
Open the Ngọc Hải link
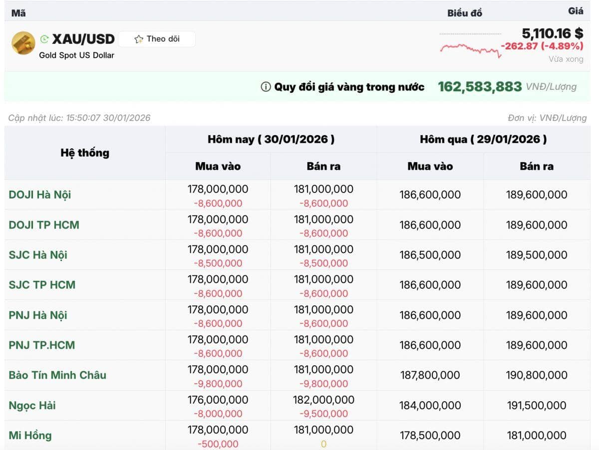coord(32,405)
